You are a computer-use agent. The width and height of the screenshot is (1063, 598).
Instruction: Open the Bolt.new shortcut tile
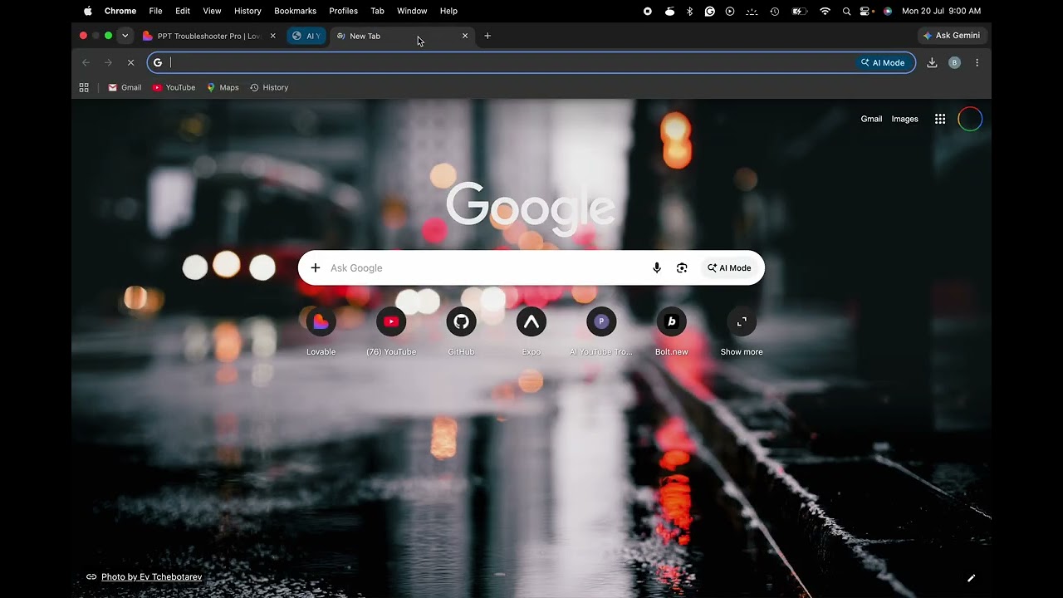point(671,331)
